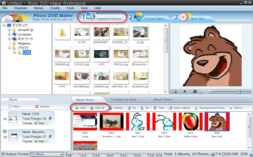Select the 10.JPG thumbnail
The image size is (253, 157).
pyautogui.click(x=82, y=32)
